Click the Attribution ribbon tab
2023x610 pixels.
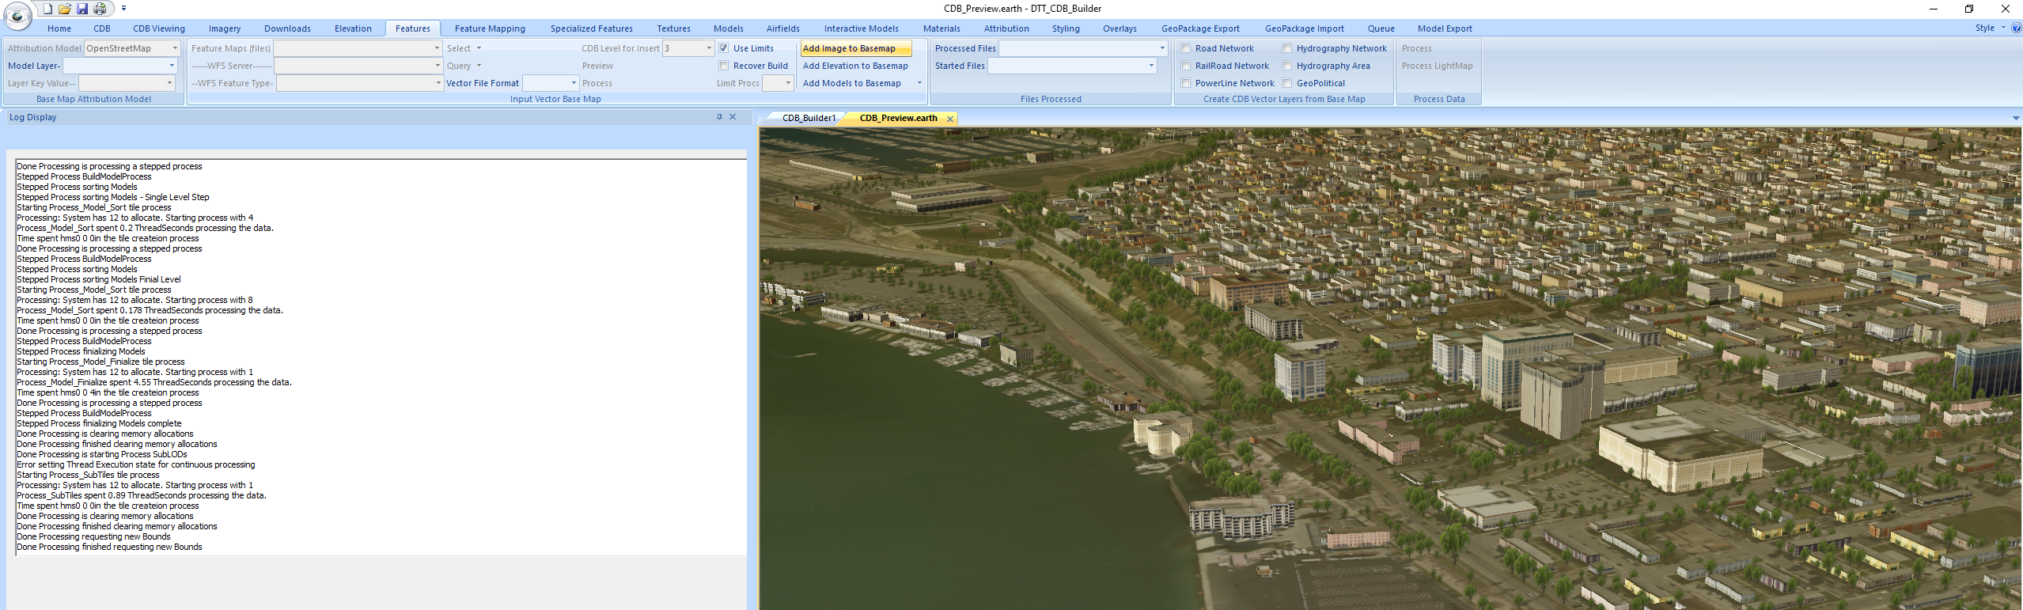tap(1006, 28)
